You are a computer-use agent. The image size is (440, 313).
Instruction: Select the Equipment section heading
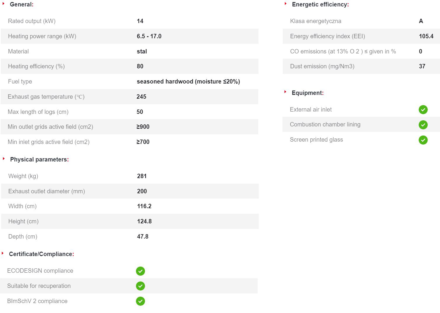[x=308, y=93]
